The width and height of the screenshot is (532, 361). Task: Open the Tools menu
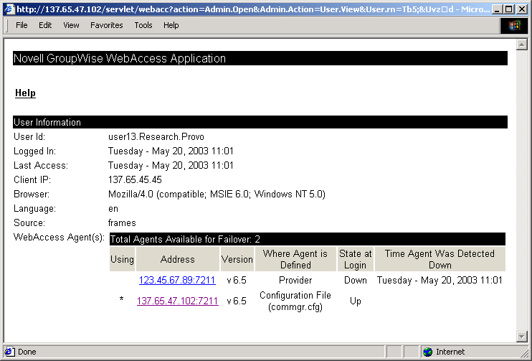pyautogui.click(x=143, y=25)
